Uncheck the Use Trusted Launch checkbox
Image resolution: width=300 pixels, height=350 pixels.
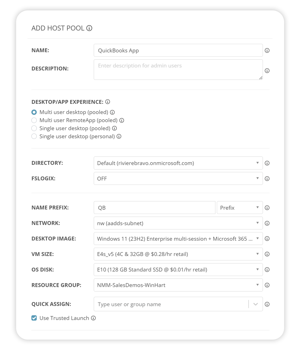[x=34, y=318]
